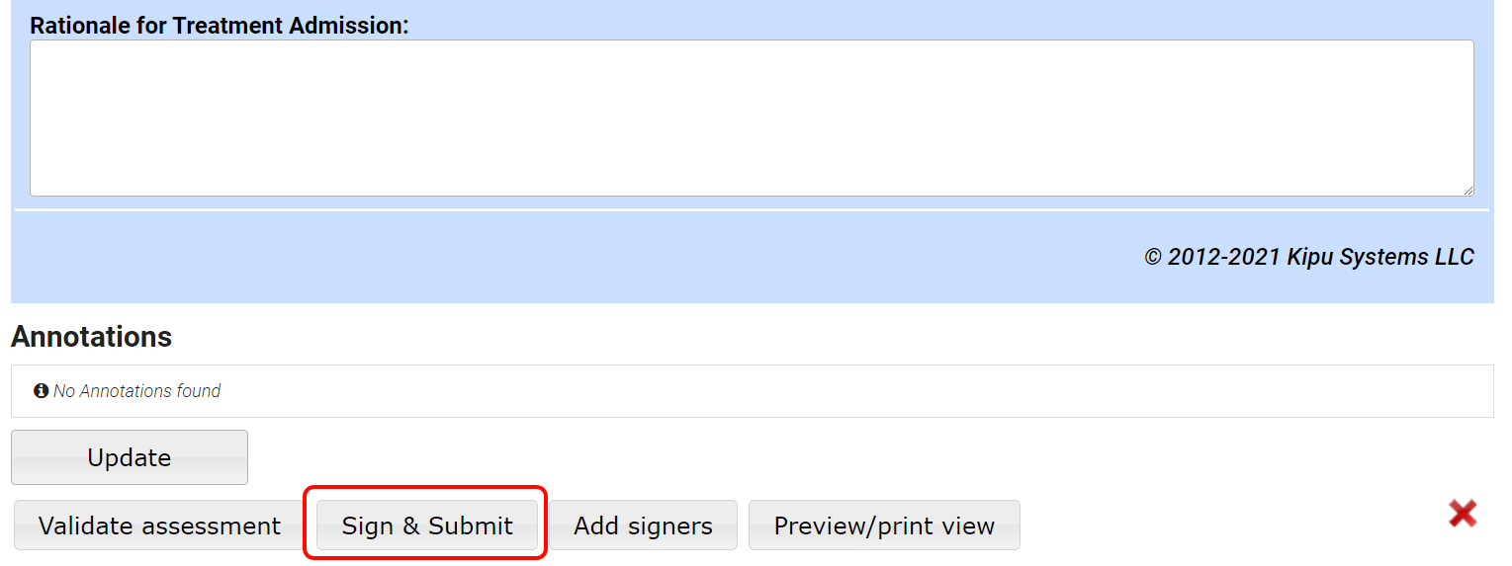Click the word Submit on the signing button

[470, 526]
